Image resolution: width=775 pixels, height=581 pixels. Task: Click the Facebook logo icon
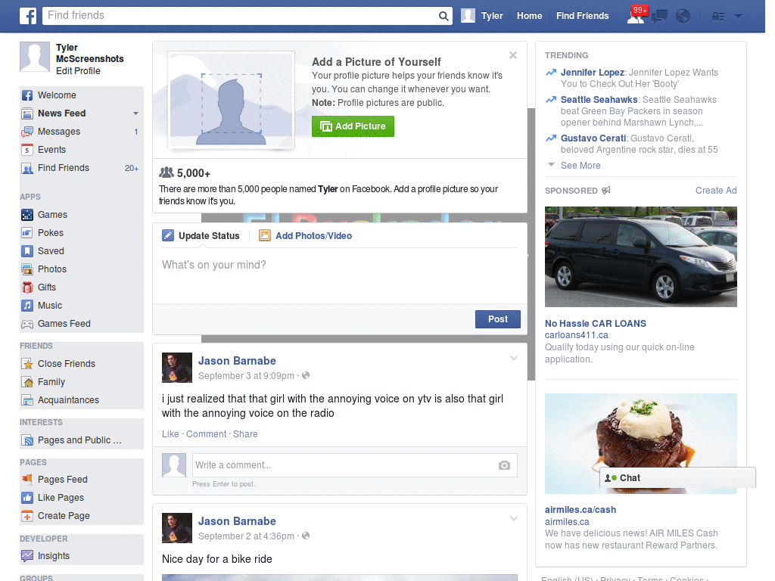(x=28, y=16)
